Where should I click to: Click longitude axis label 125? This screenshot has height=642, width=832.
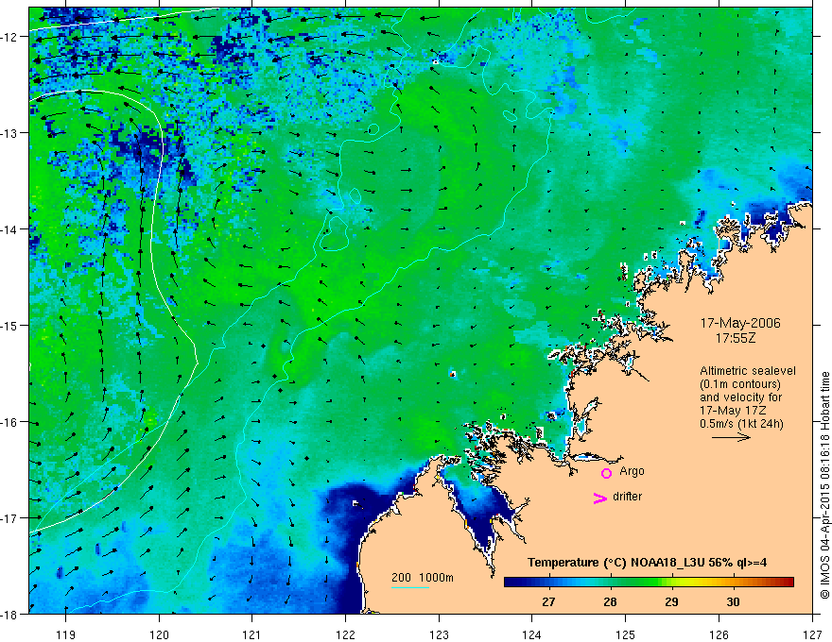point(626,634)
